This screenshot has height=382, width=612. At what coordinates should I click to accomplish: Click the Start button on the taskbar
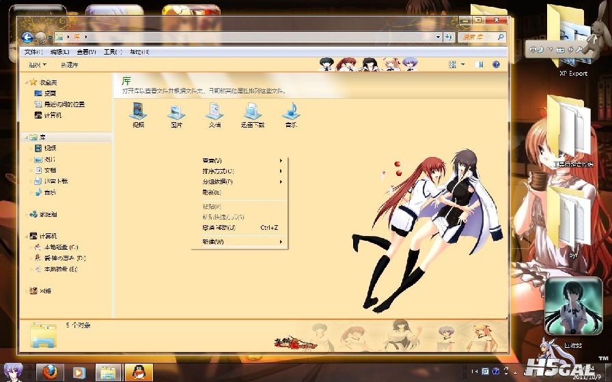(x=13, y=372)
